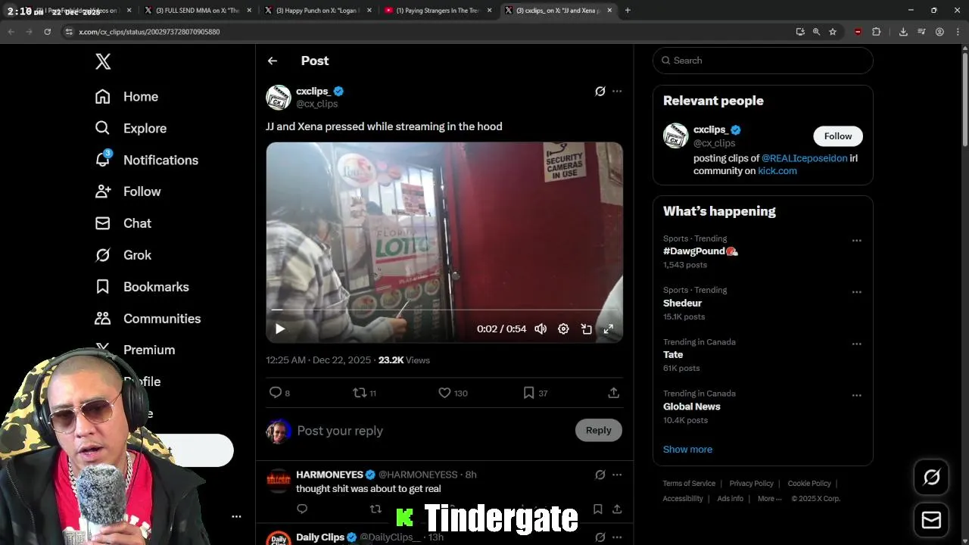Open Follow in the sidebar
The image size is (969, 545).
pyautogui.click(x=127, y=192)
